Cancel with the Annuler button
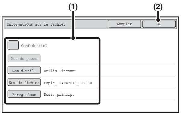The image size is (181, 114). click(124, 24)
